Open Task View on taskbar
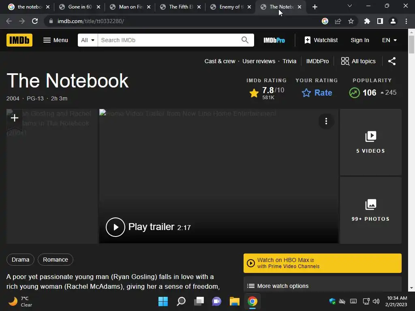This screenshot has height=311, width=415. click(x=199, y=301)
